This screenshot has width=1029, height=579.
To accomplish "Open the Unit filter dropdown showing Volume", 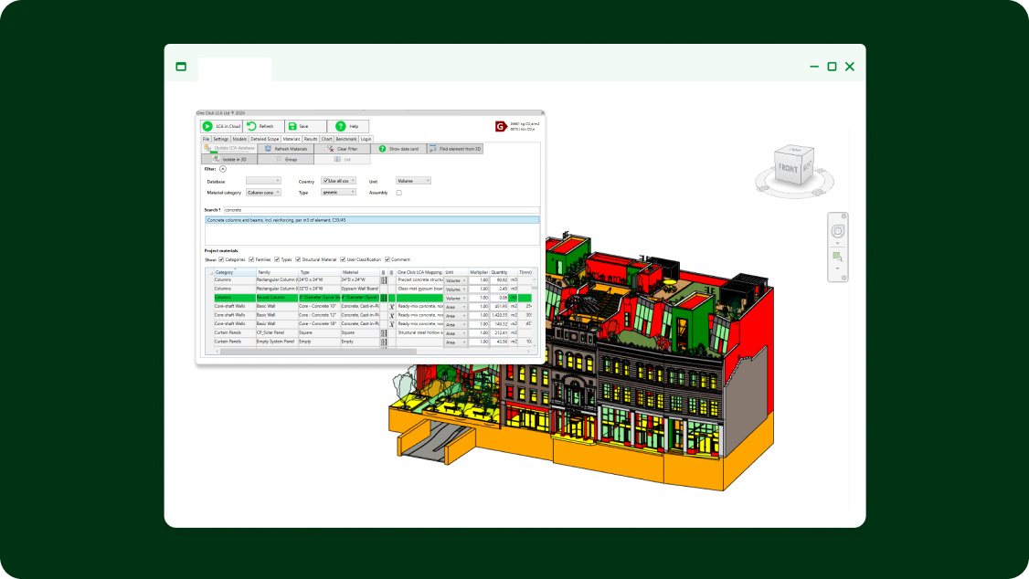I will [413, 180].
